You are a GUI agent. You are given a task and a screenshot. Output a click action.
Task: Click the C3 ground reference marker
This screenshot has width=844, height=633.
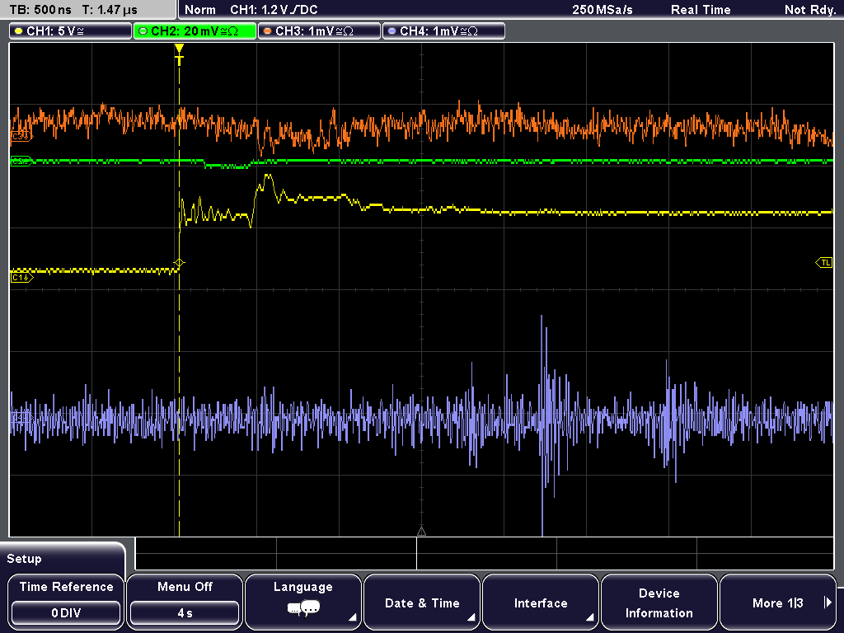coord(21,137)
